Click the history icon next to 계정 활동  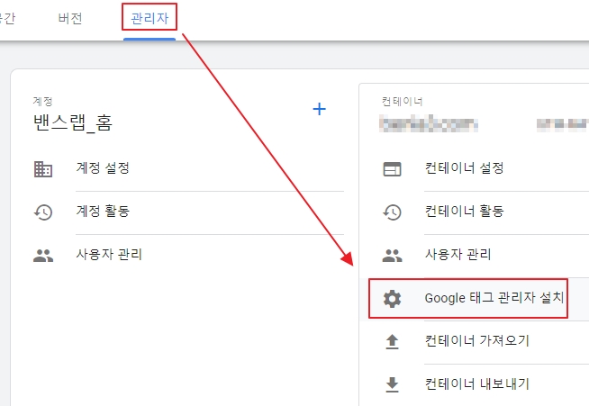43,212
